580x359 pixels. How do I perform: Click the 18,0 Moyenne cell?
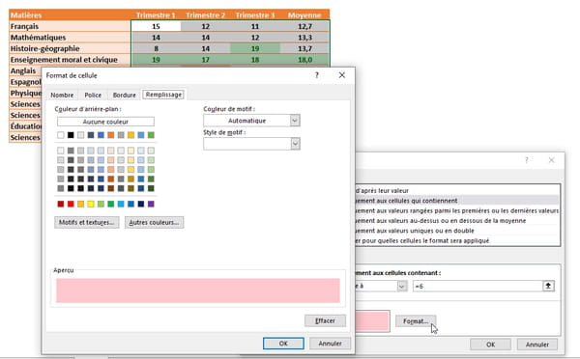point(304,60)
